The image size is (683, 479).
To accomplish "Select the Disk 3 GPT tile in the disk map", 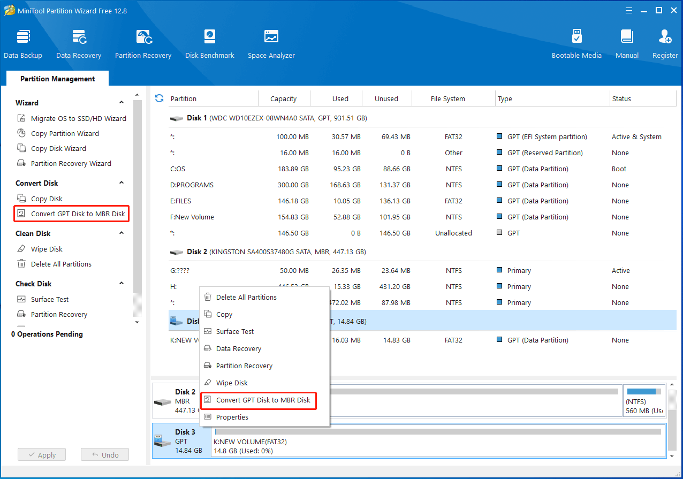I will click(x=181, y=440).
